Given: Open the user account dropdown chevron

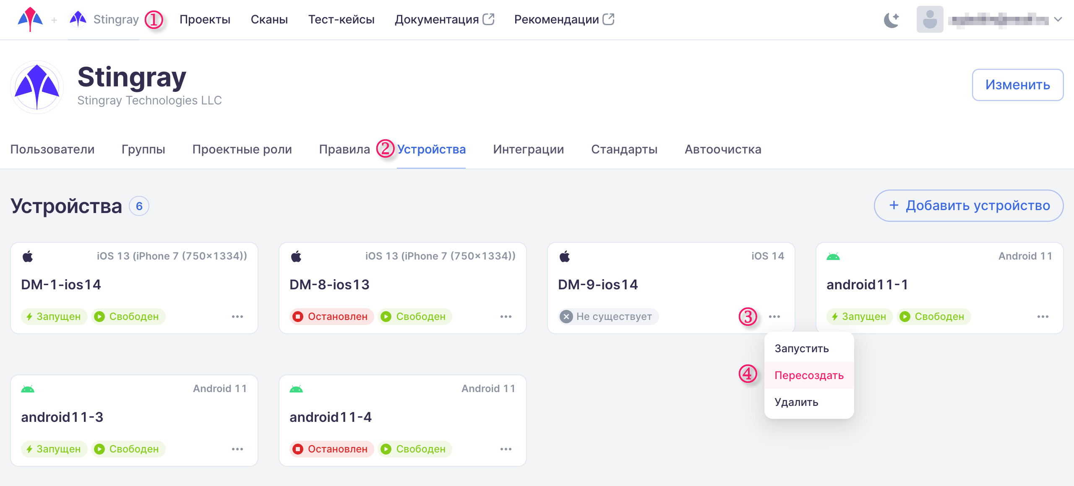Looking at the screenshot, I should (x=1058, y=20).
